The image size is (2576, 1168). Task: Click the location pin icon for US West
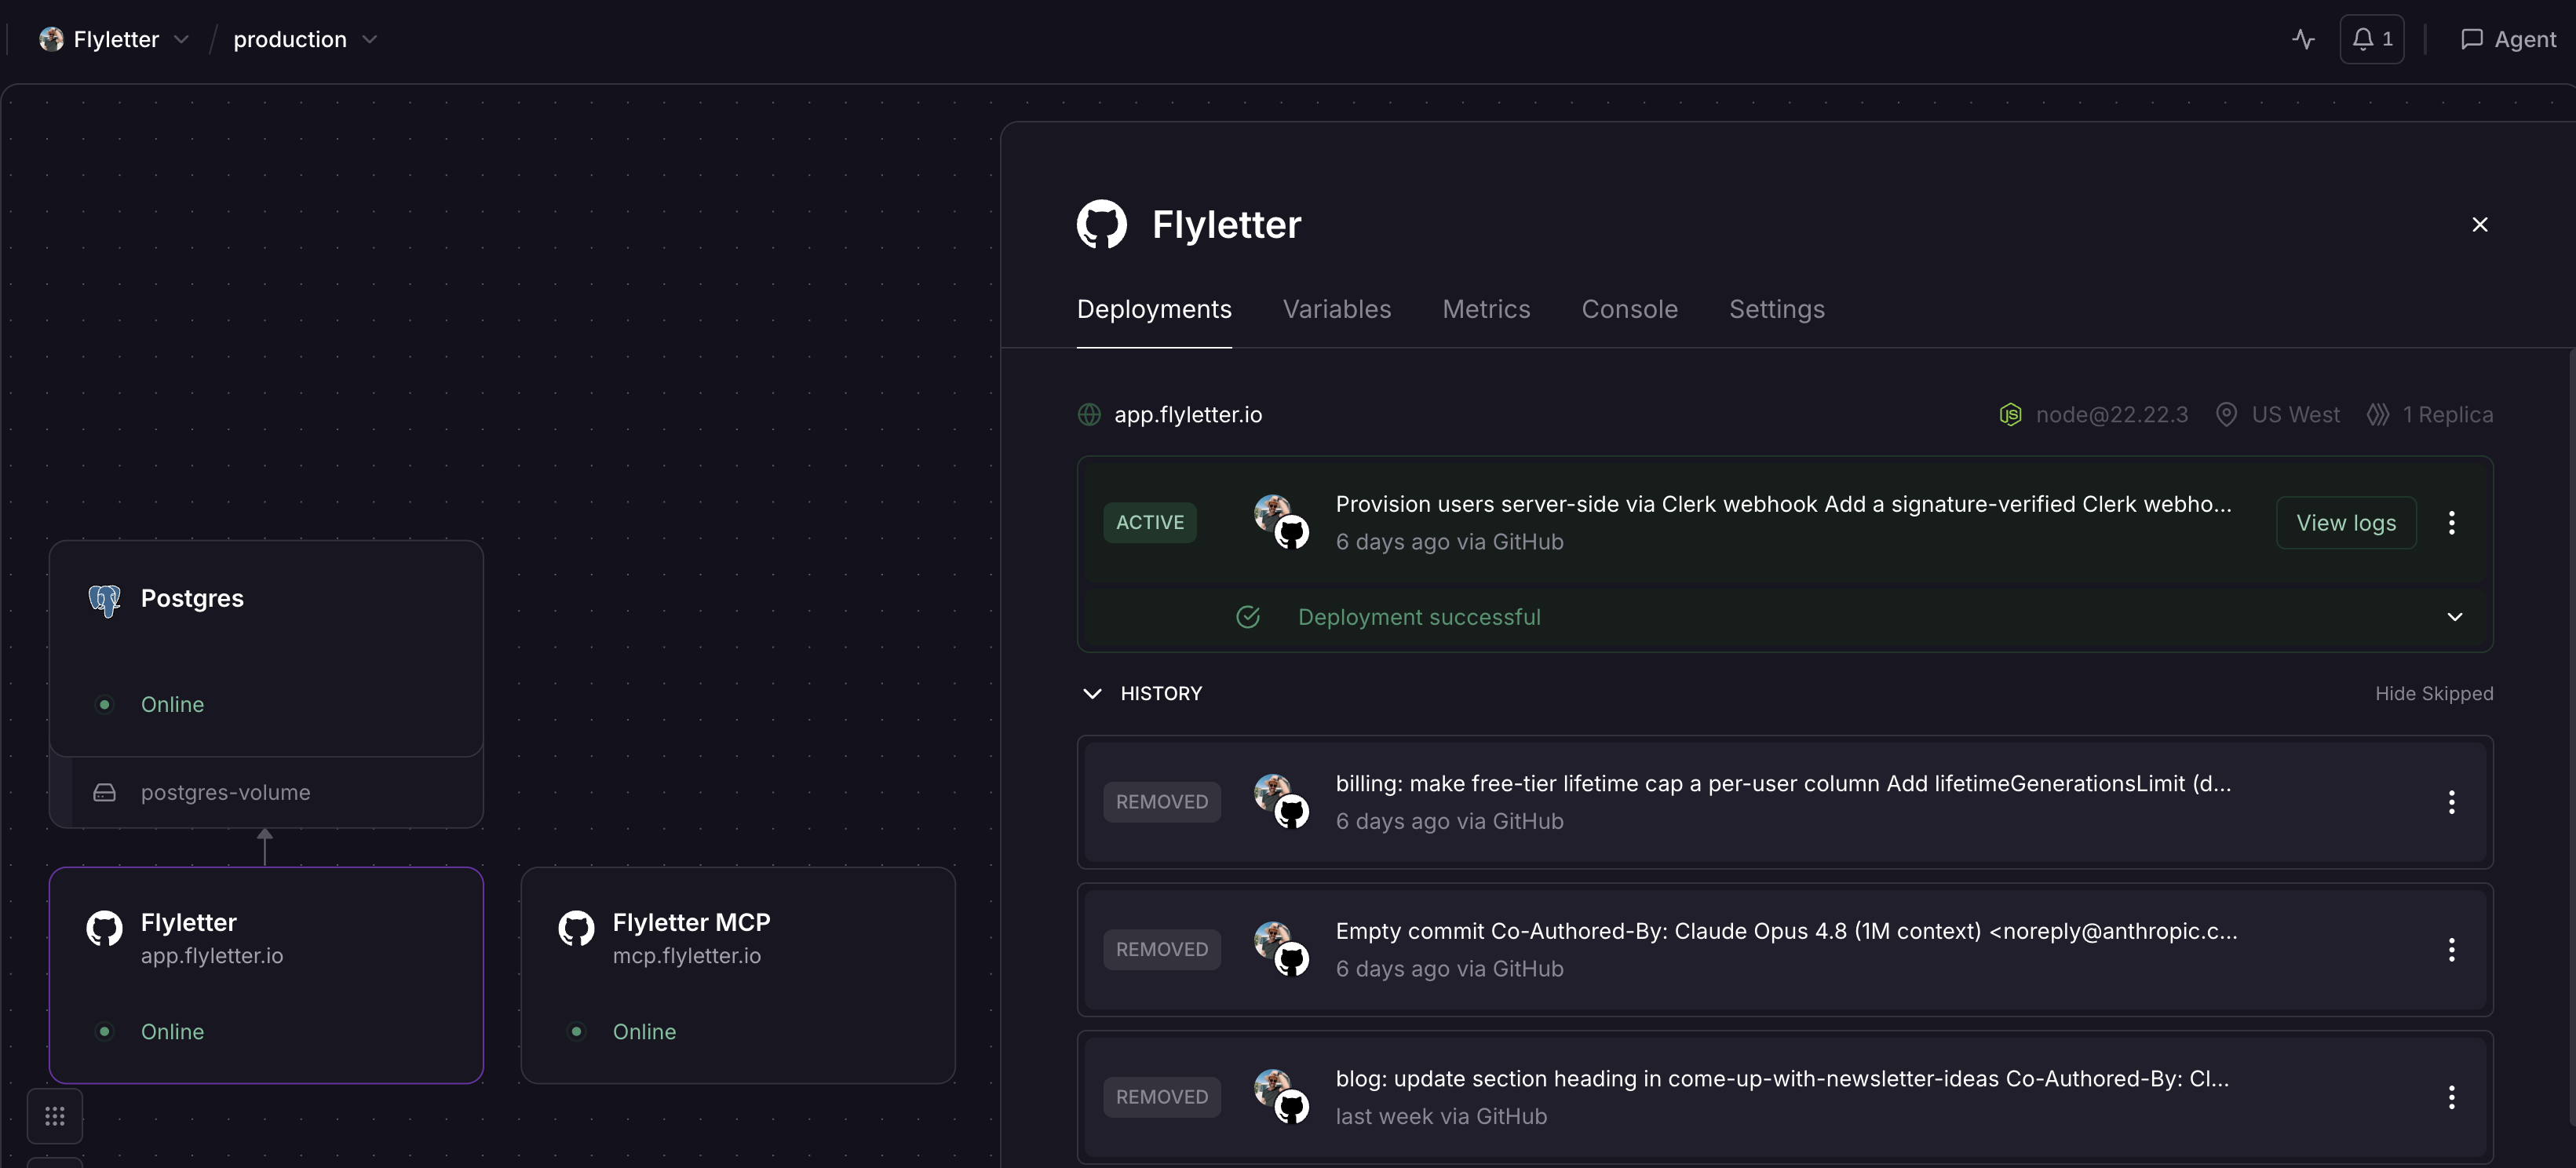[x=2226, y=415]
